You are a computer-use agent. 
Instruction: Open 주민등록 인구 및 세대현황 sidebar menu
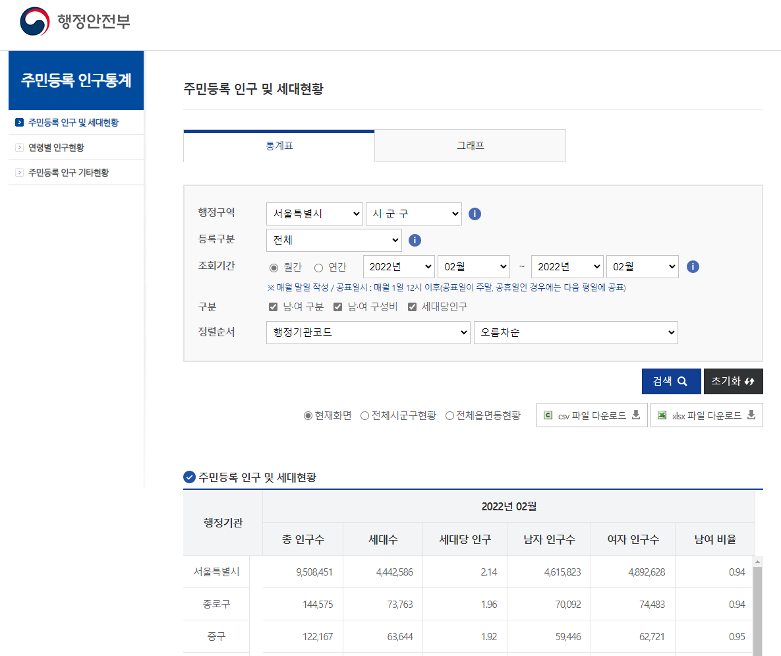73,122
